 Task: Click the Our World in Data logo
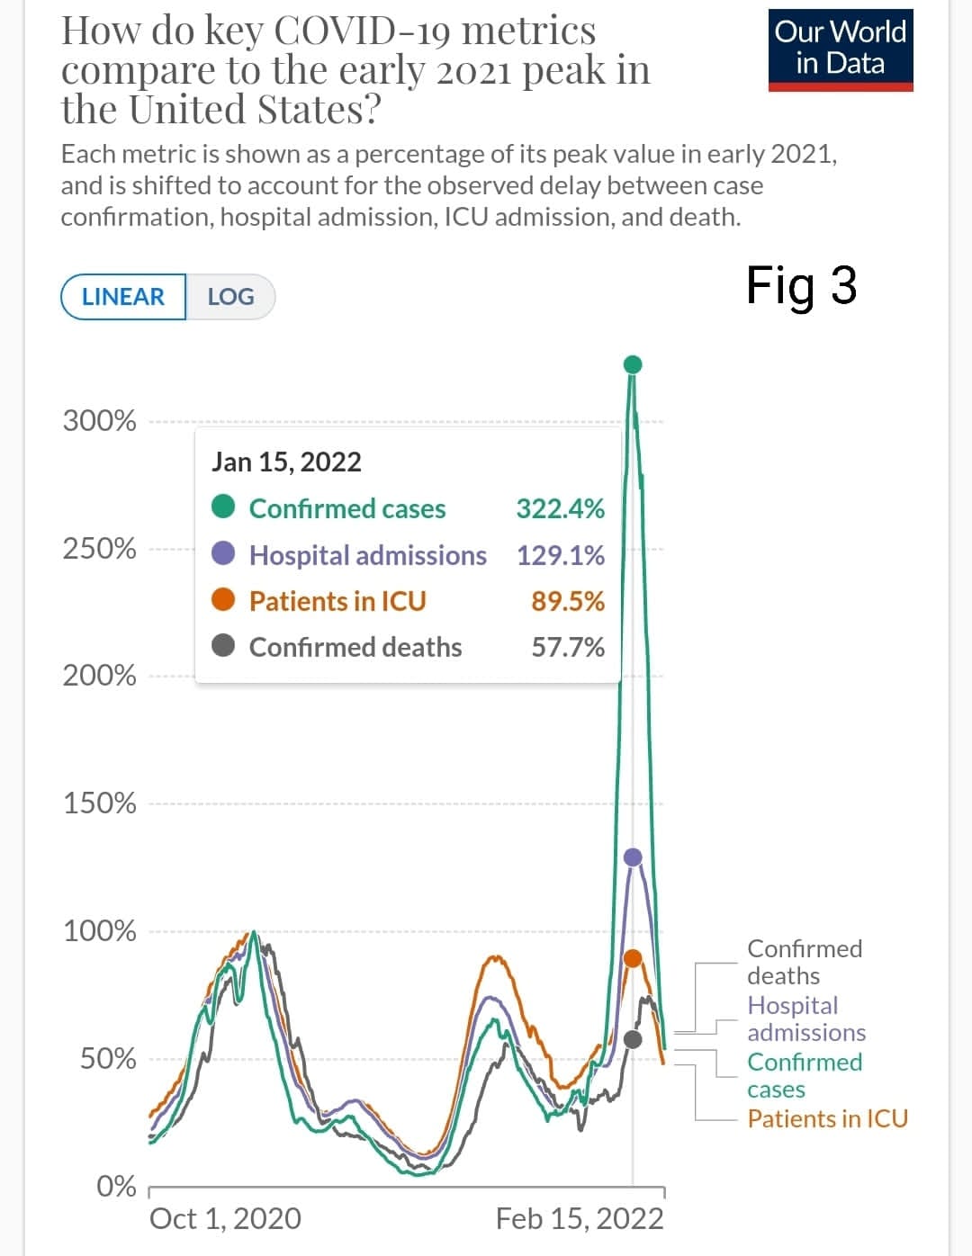[x=841, y=49]
